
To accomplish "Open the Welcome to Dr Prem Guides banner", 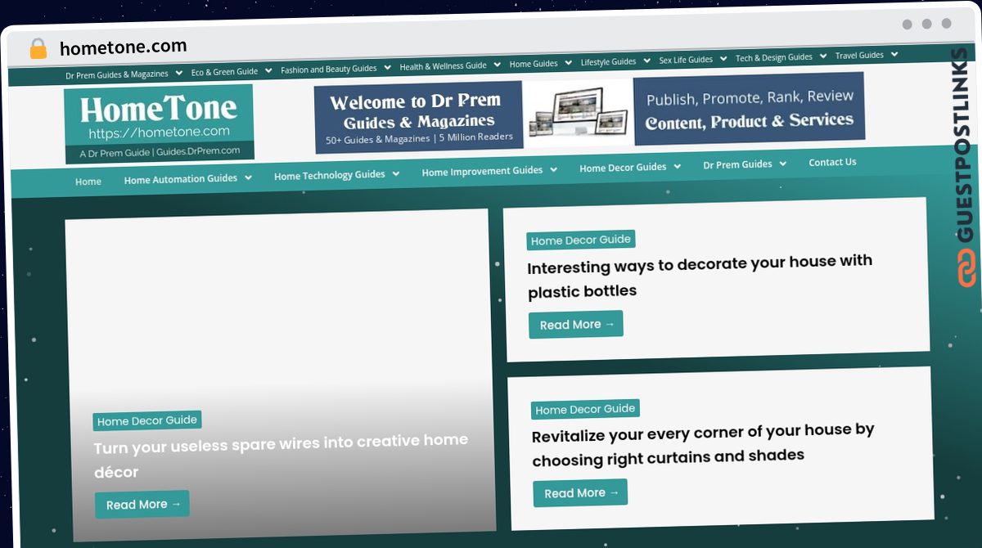I will pyautogui.click(x=419, y=117).
